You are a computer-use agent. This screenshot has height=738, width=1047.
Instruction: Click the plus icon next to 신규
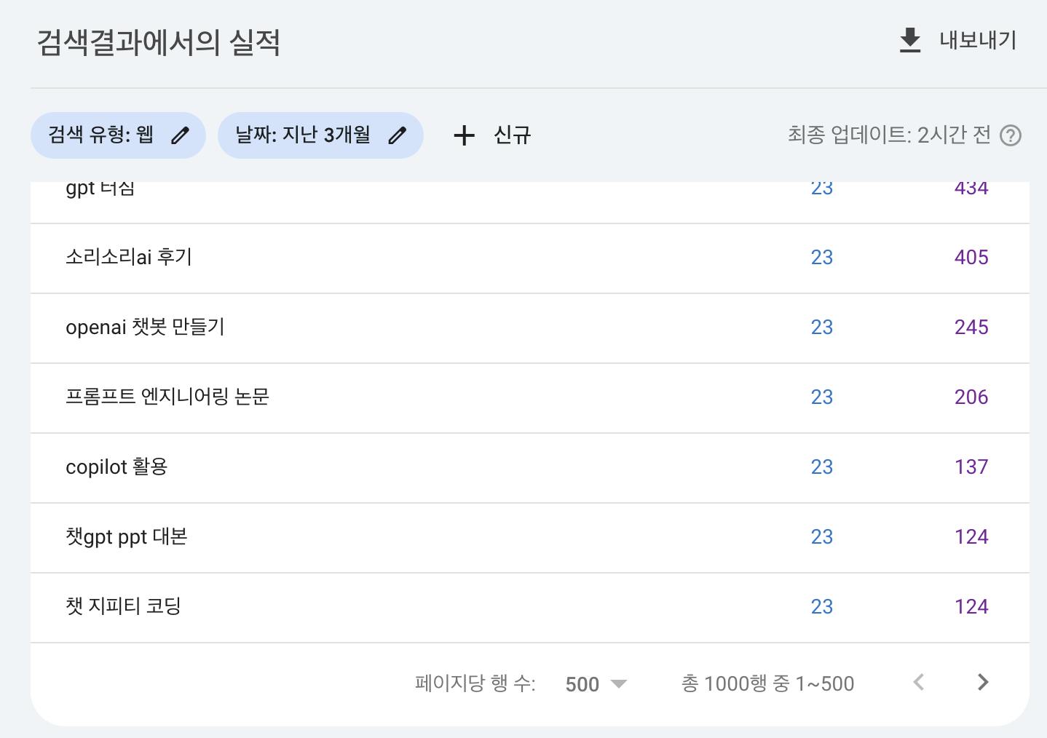coord(464,135)
